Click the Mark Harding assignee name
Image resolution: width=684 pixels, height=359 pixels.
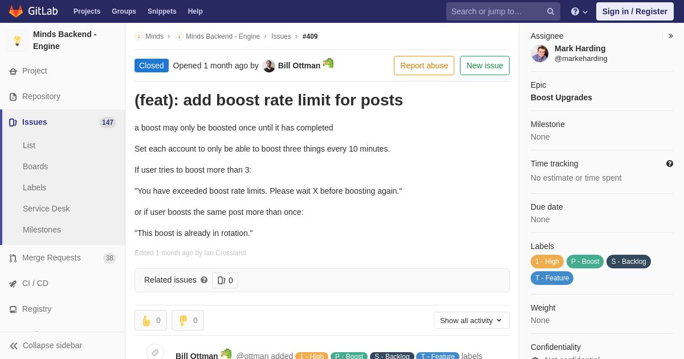click(x=580, y=48)
